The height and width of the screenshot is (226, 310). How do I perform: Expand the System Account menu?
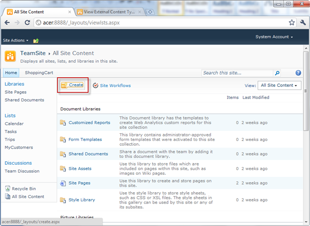(x=274, y=37)
